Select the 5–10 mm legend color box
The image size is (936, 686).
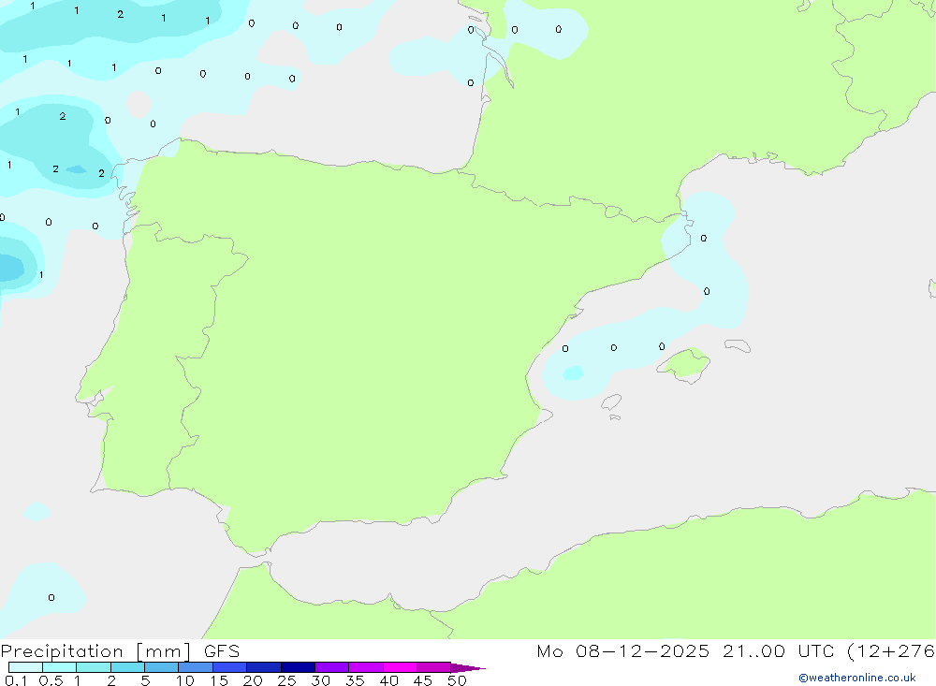coord(162,667)
